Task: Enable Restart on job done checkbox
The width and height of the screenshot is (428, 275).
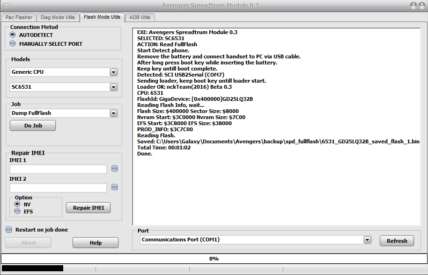Action: point(9,230)
